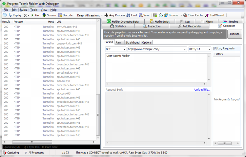Switch to the Statistics tab
The width and height of the screenshot is (246, 157).
tap(118, 26)
